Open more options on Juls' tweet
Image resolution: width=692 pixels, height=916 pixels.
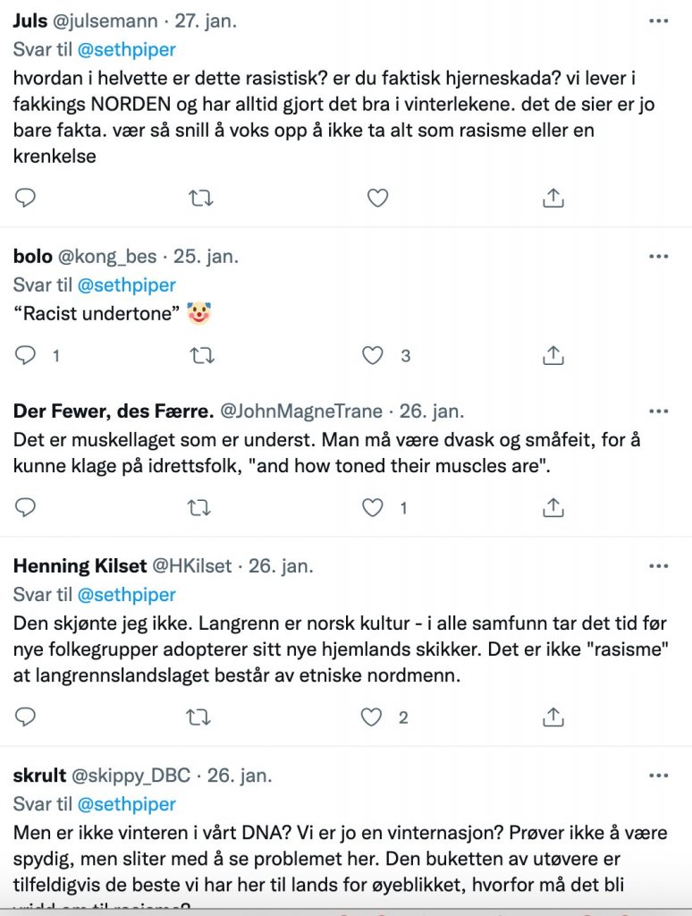click(x=659, y=19)
